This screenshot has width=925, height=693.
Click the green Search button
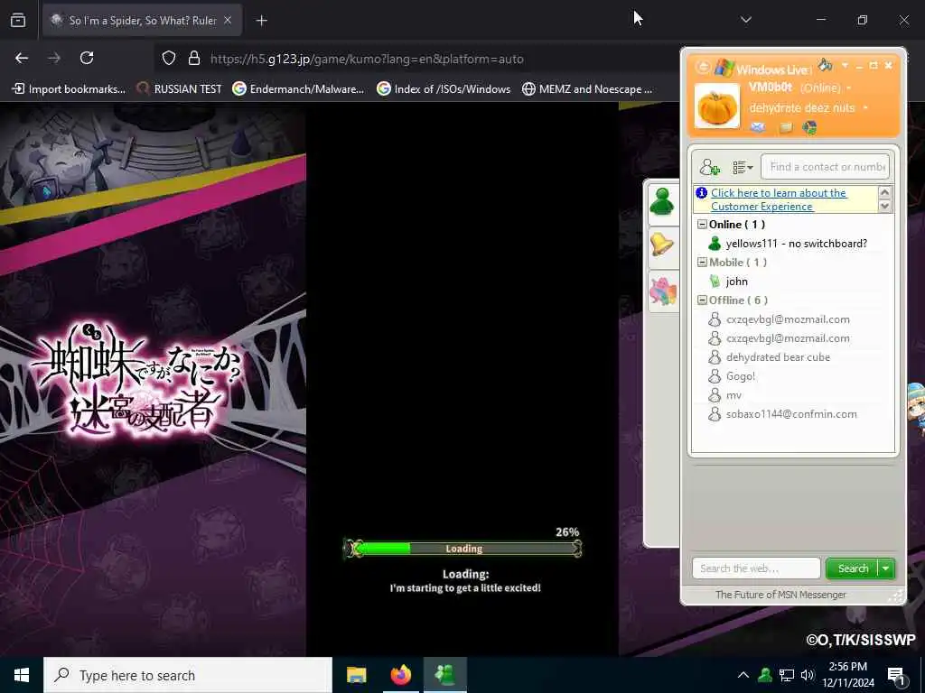click(x=853, y=568)
